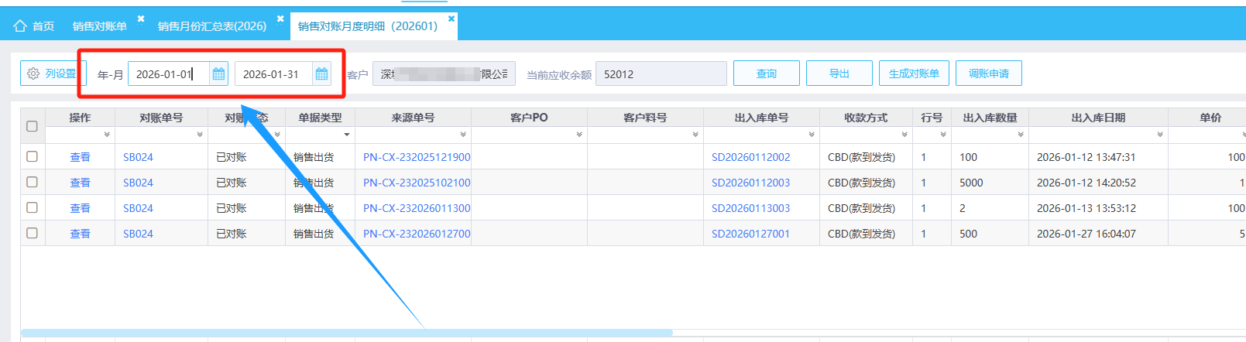
Task: Toggle the select-all header checkbox
Action: click(32, 126)
